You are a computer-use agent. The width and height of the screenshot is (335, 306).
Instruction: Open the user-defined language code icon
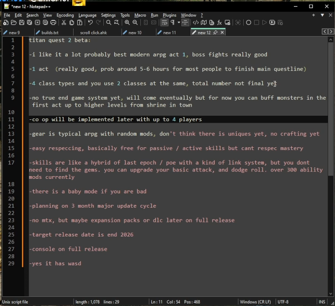pos(196,22)
